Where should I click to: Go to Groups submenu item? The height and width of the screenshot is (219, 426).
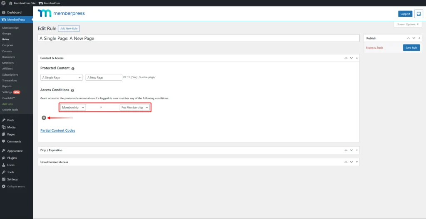pos(7,34)
